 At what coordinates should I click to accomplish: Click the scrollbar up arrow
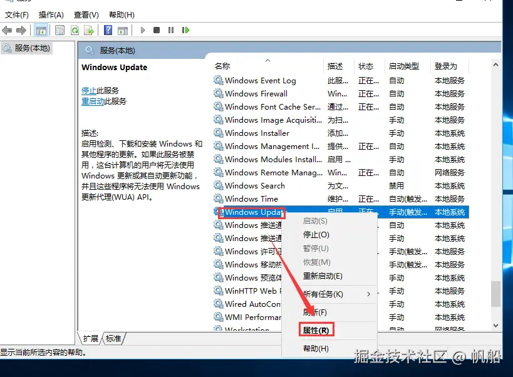495,65
